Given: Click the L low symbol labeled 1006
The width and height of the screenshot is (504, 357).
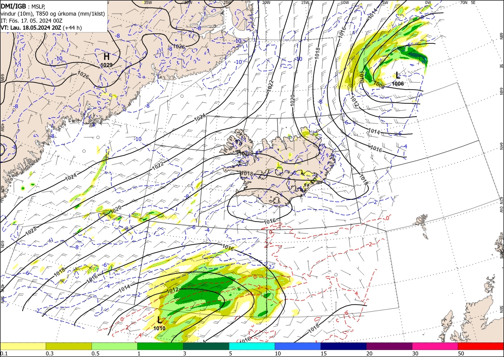Looking at the screenshot, I should pyautogui.click(x=398, y=76).
